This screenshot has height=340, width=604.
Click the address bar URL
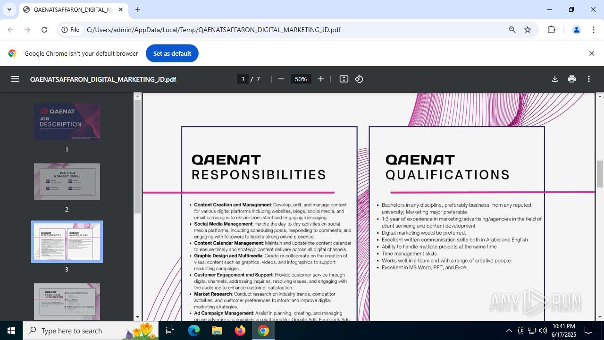pyautogui.click(x=213, y=30)
